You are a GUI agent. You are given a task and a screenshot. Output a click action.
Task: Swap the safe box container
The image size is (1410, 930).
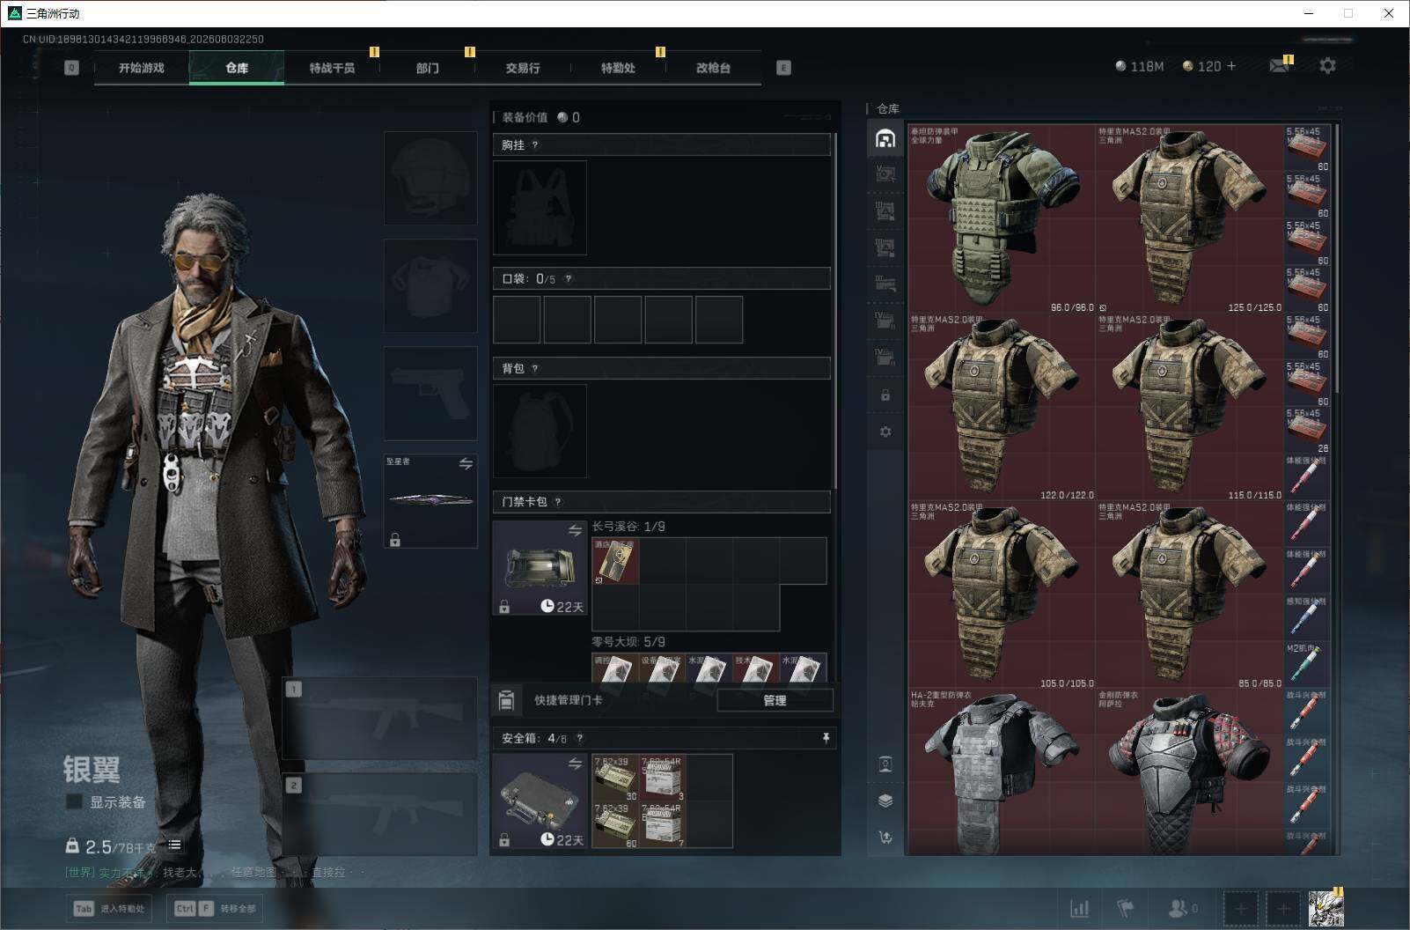pos(575,764)
